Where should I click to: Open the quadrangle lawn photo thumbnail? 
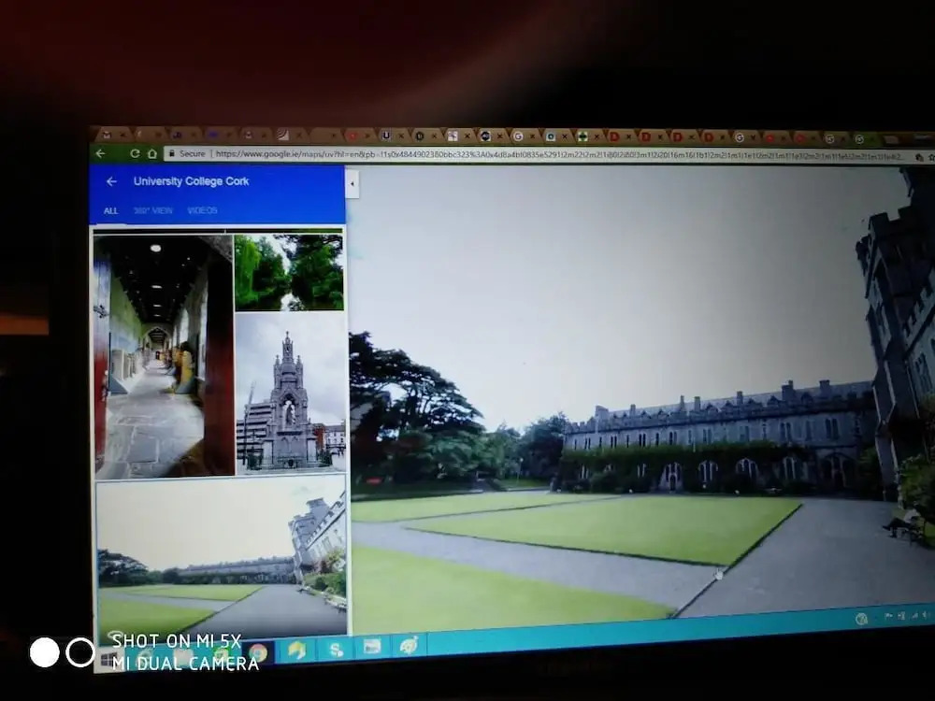click(x=221, y=556)
